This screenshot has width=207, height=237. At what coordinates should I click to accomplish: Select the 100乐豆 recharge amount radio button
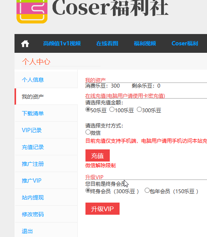pos(112,109)
